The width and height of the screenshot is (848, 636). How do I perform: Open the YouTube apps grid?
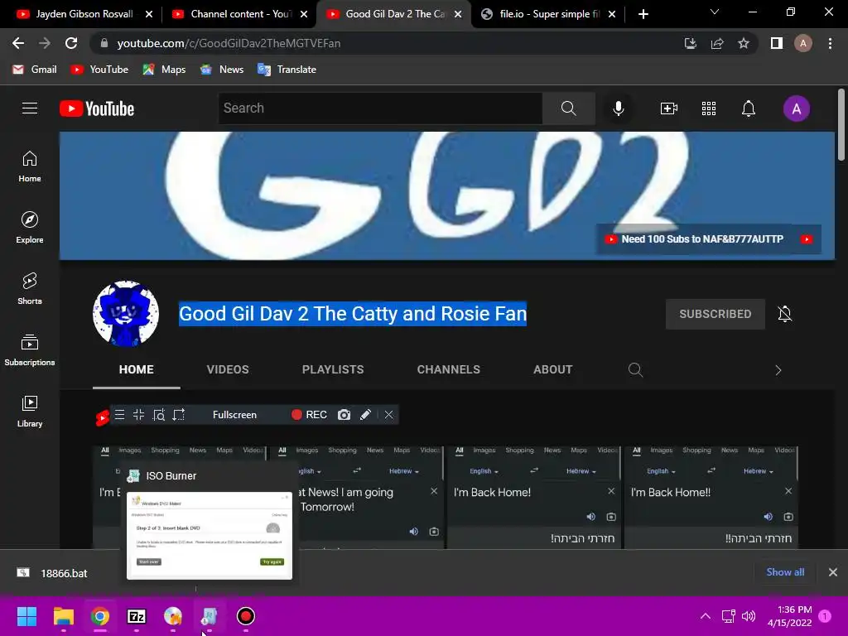click(709, 108)
